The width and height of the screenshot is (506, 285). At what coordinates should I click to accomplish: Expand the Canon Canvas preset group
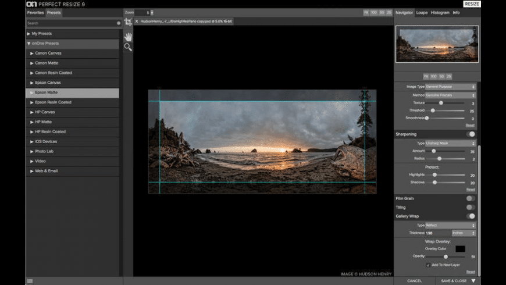pyautogui.click(x=48, y=53)
